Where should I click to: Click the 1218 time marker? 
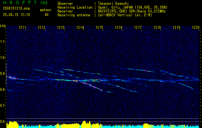[x=157, y=28]
